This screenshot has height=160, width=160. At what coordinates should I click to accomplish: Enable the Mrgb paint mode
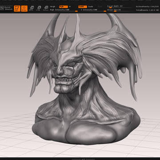point(52,7)
